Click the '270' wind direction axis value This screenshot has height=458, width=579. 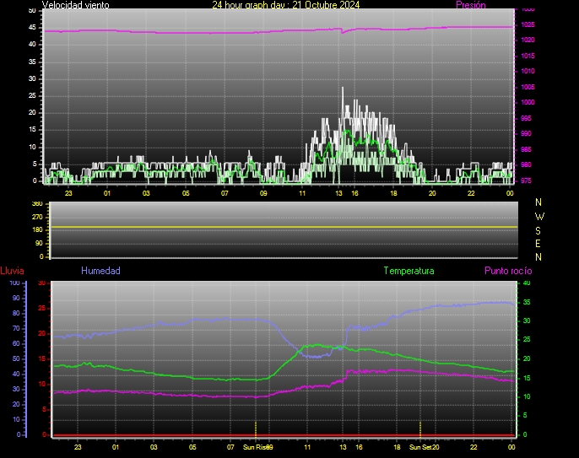pyautogui.click(x=37, y=217)
